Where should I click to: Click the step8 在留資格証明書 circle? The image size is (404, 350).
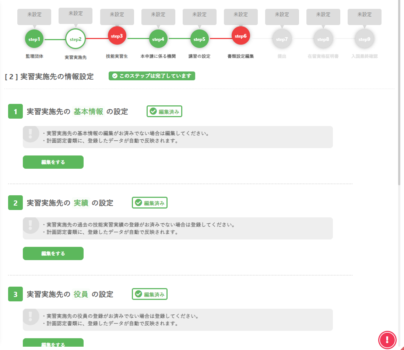pos(323,39)
